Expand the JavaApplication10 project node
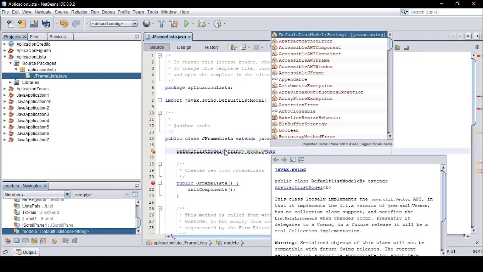The image size is (483, 272). click(5, 102)
